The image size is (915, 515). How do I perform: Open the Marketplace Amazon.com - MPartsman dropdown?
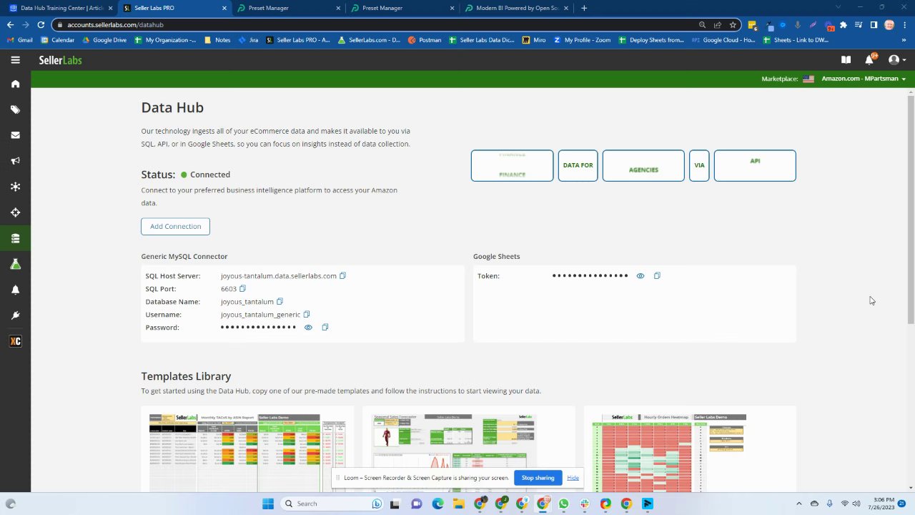pyautogui.click(x=864, y=79)
